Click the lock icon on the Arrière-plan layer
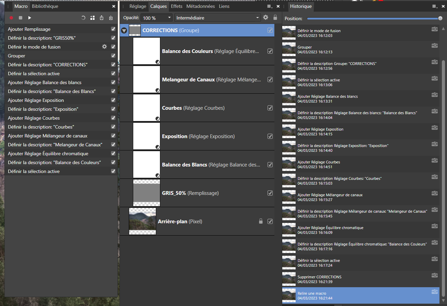This screenshot has width=447, height=306. (261, 221)
